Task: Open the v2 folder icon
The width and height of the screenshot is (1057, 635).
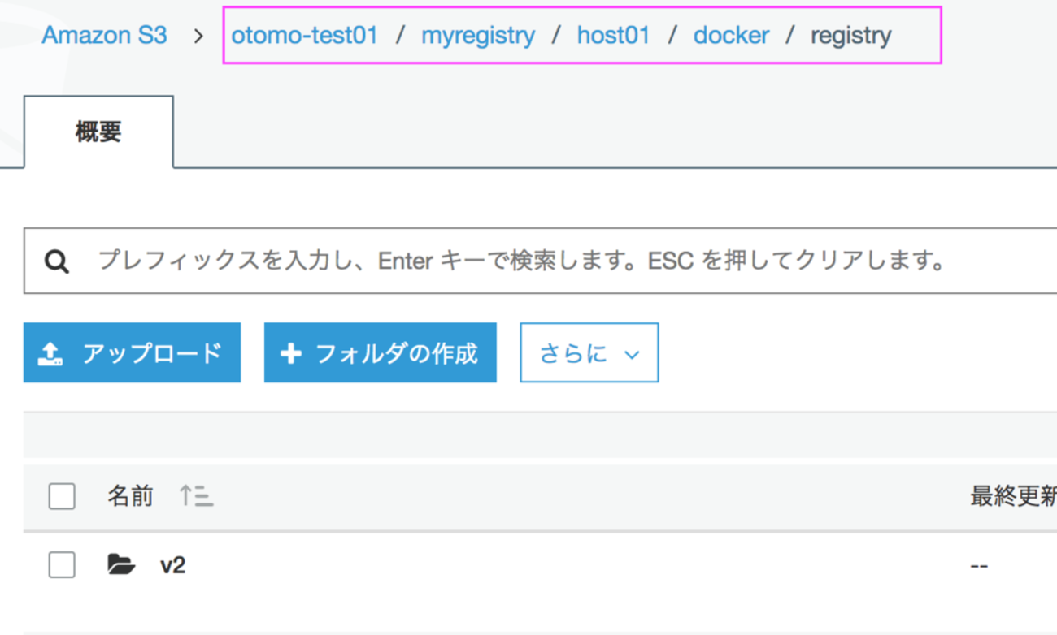Action: click(x=121, y=564)
